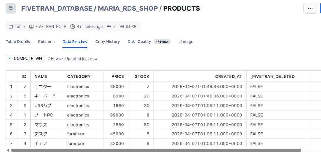Click the row count icon showing 7

[109, 27]
